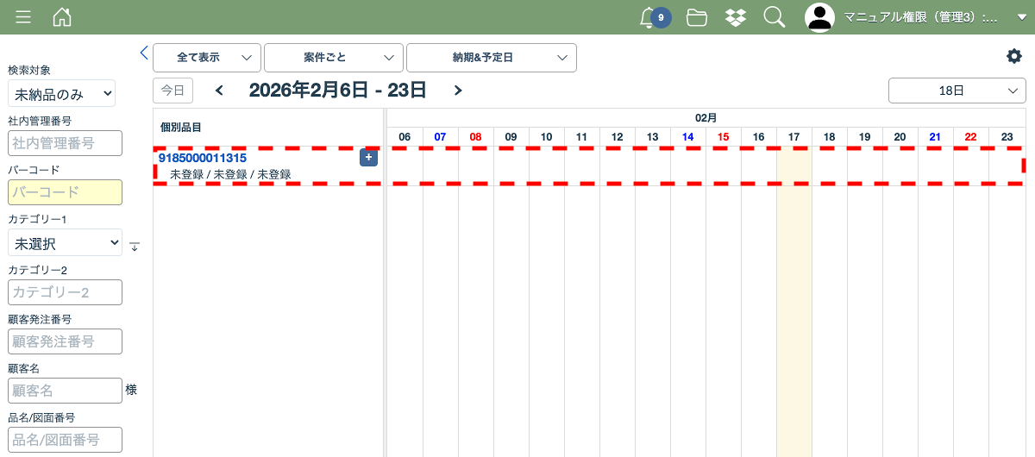
Task: Open the settings gear icon
Action: coord(1013,56)
